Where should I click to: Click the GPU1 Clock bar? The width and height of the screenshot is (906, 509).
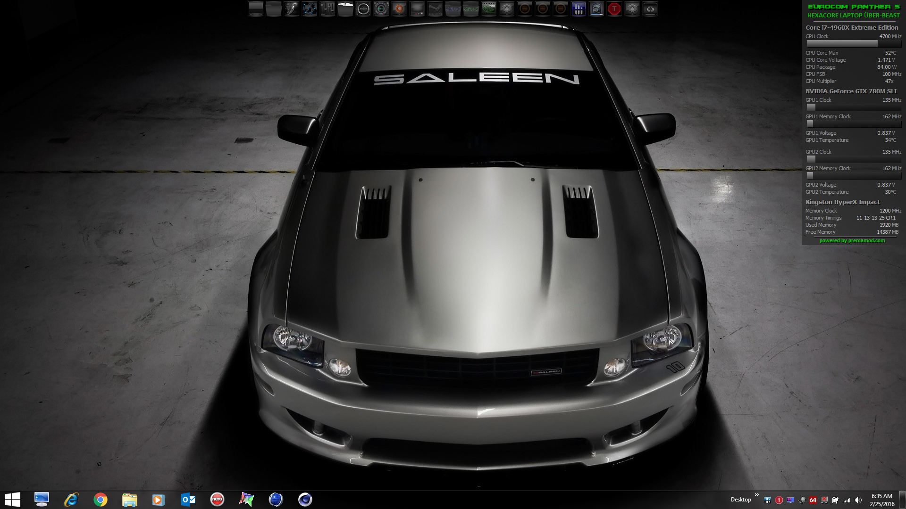853,107
